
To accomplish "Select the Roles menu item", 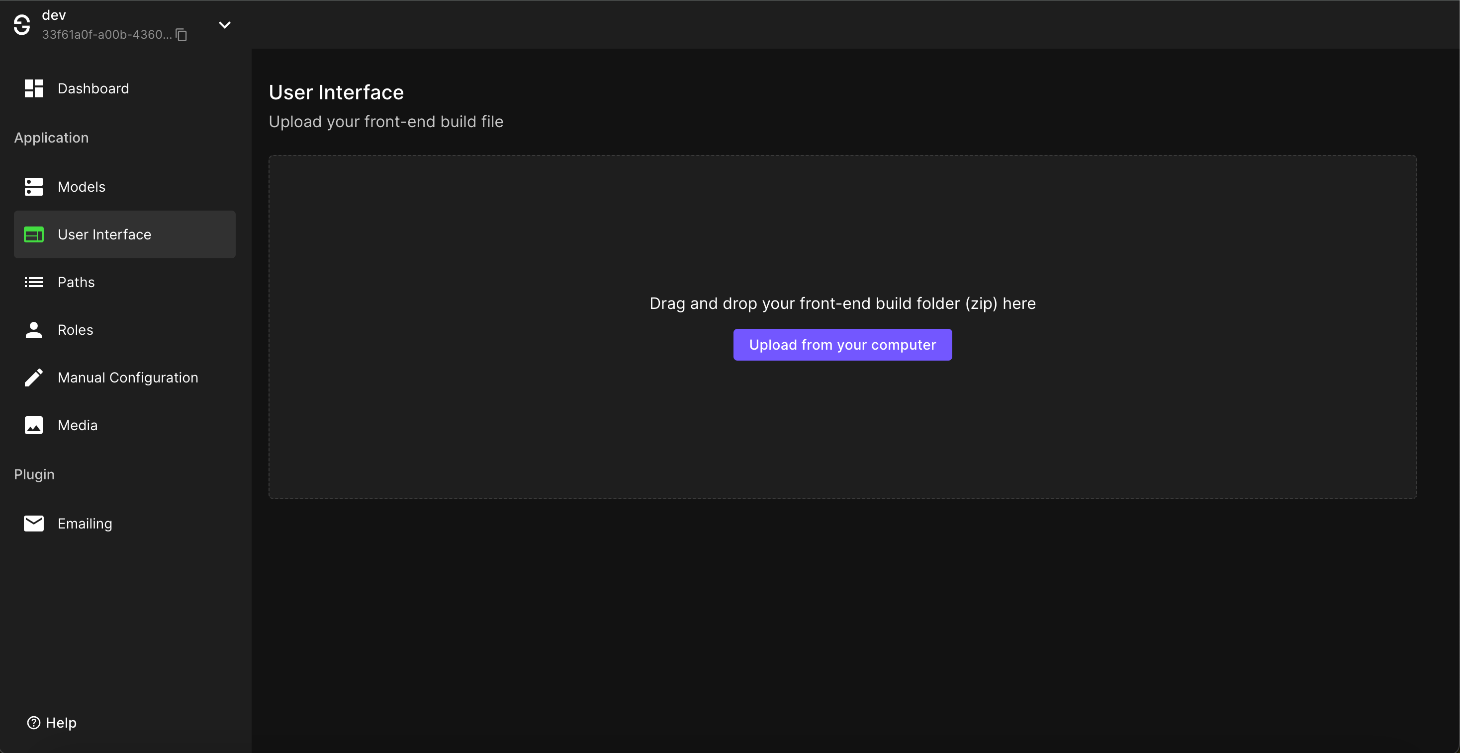I will point(76,329).
